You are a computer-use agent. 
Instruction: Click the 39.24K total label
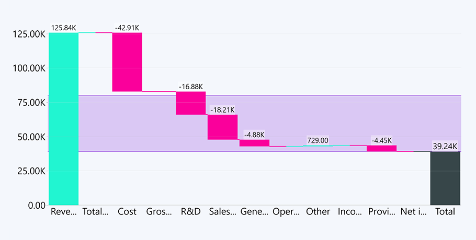pos(445,146)
